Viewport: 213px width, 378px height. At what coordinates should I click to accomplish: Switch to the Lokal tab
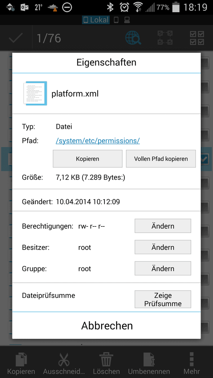[96, 20]
